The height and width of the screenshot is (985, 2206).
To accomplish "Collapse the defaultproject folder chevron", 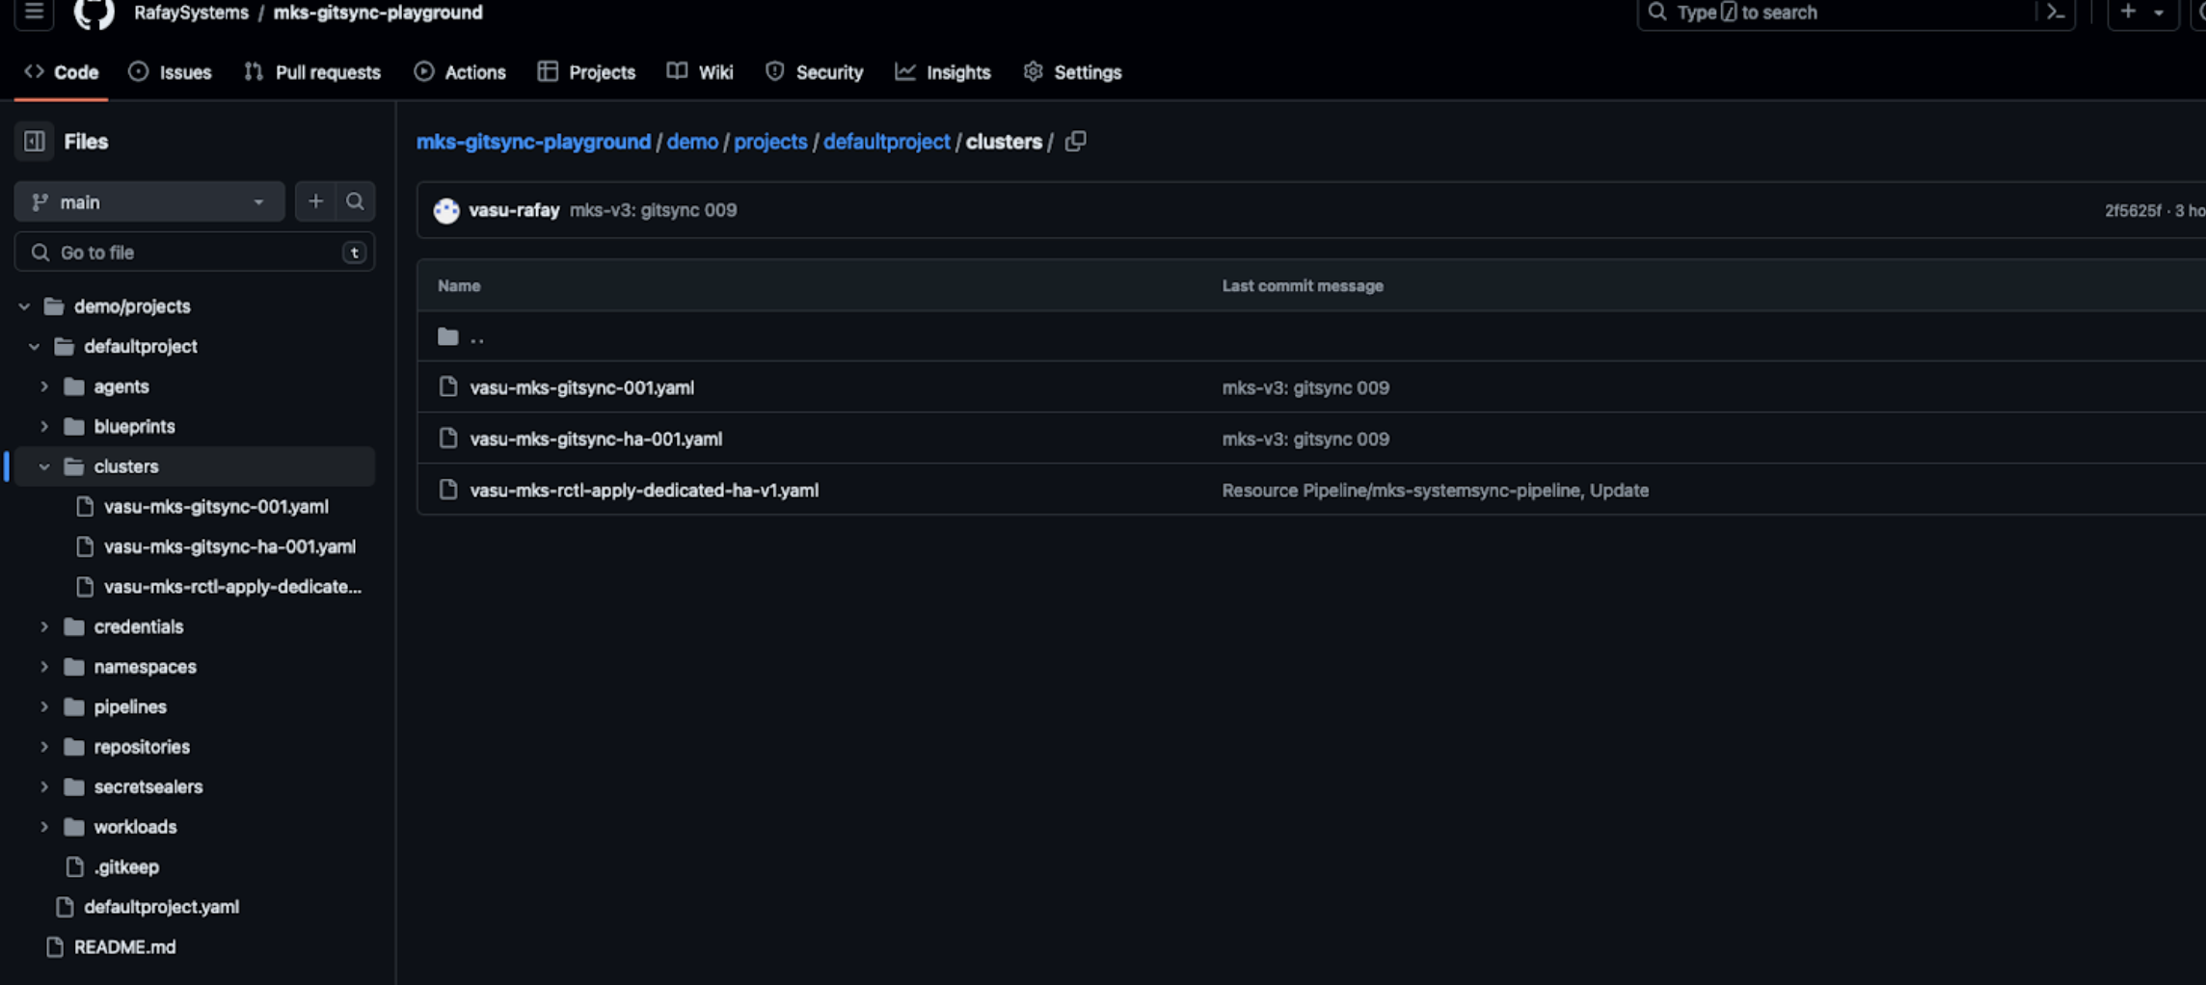I will point(34,346).
